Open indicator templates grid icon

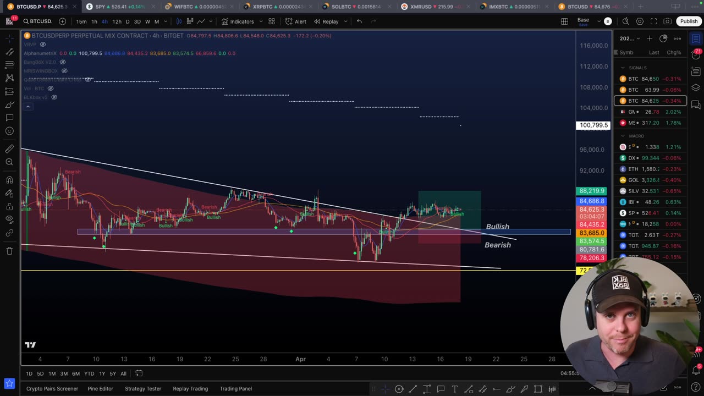coord(272,21)
